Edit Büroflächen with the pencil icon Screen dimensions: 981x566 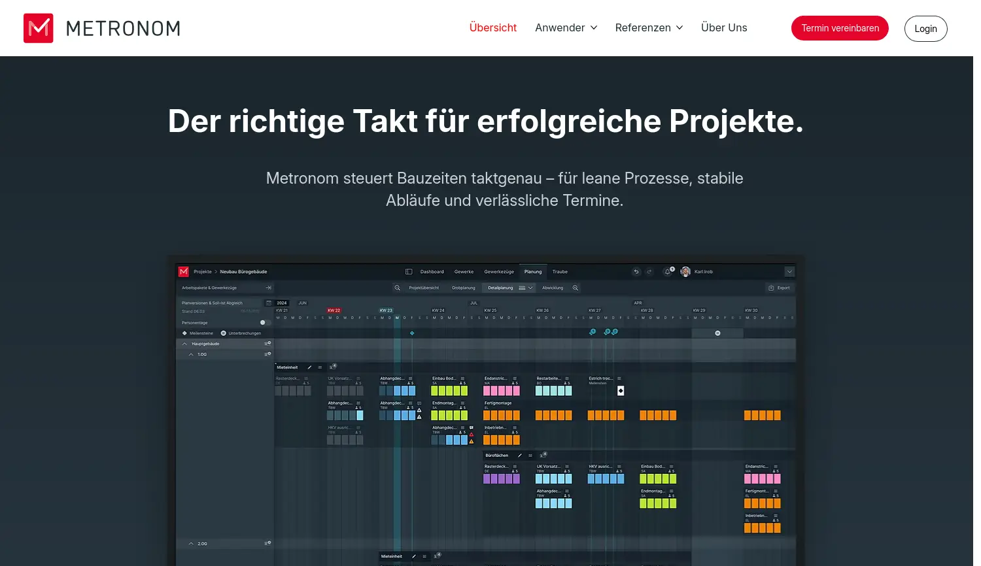point(520,456)
